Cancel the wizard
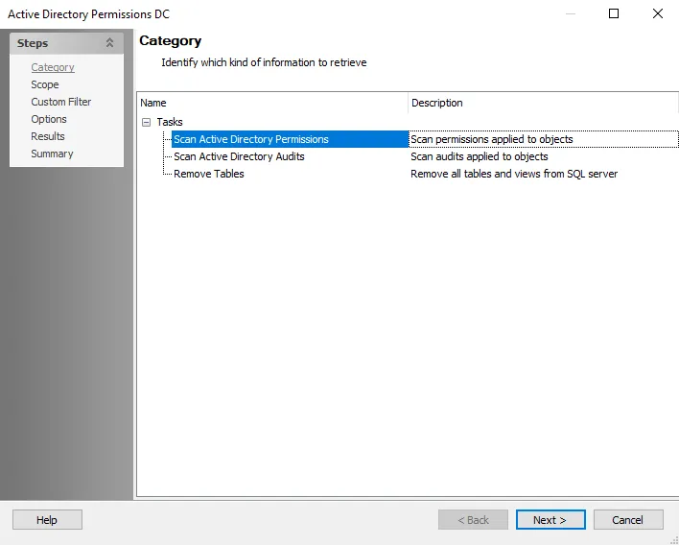This screenshot has height=545, width=679. 628,519
